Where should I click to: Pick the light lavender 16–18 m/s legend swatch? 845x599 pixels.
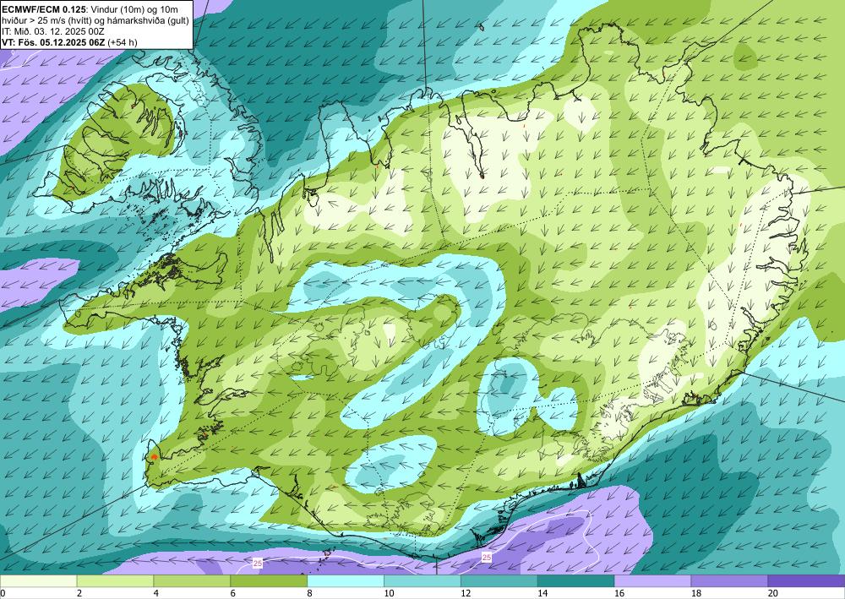(x=652, y=580)
